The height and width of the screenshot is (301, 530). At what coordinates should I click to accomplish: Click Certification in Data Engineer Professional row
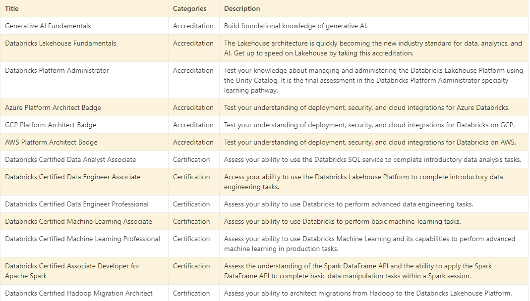tap(191, 204)
